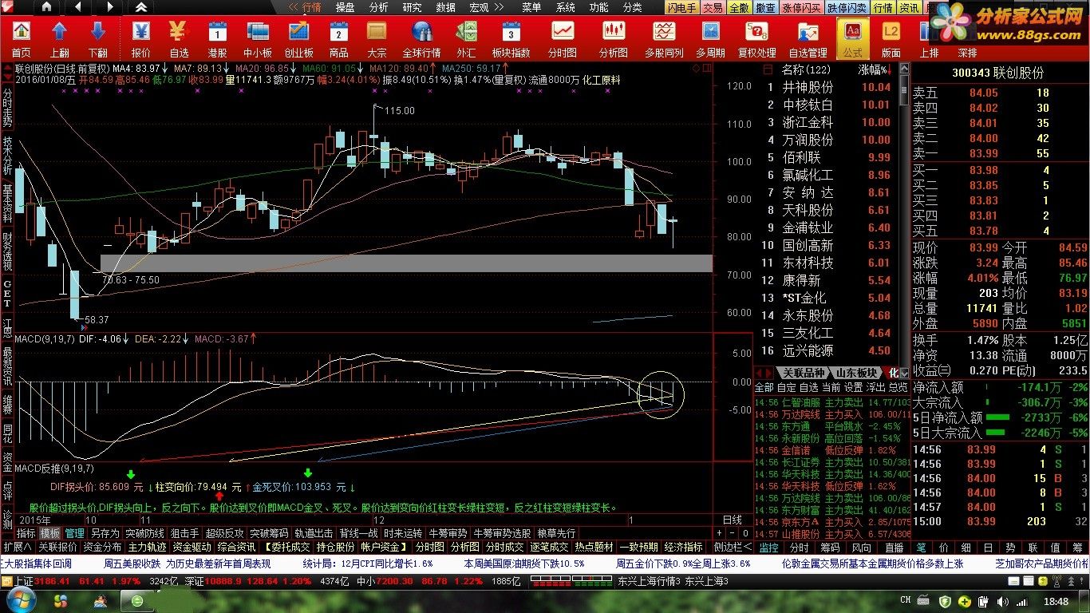
Task: Open the 系统 menu
Action: (566, 7)
